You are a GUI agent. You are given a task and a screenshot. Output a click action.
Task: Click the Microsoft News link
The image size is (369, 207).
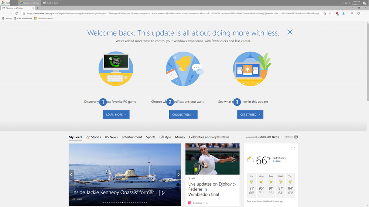269,137
